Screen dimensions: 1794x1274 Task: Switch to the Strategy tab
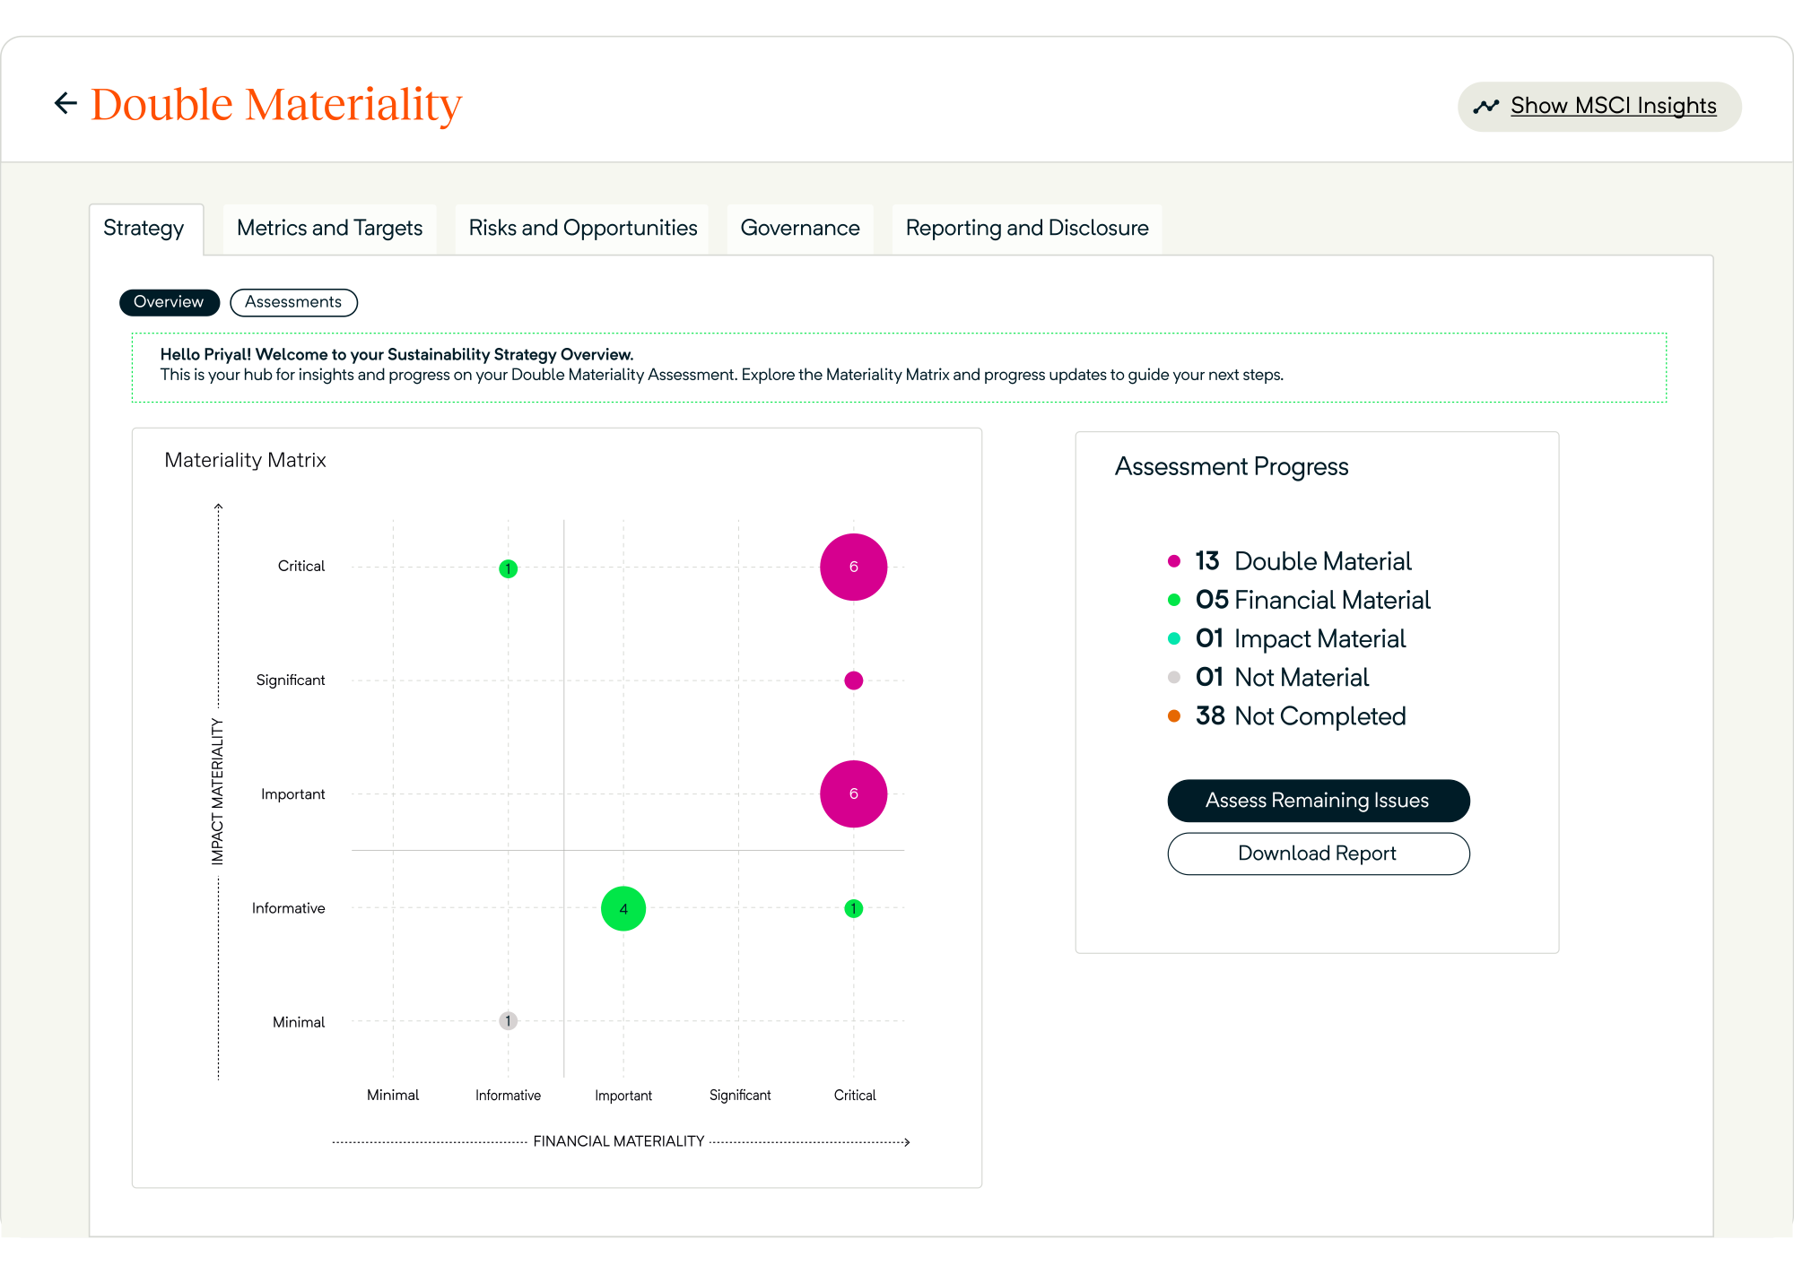[x=144, y=228]
